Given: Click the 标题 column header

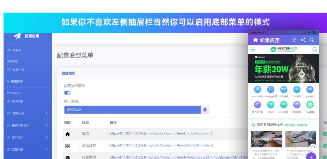Looking at the screenshot, I should (85, 123).
